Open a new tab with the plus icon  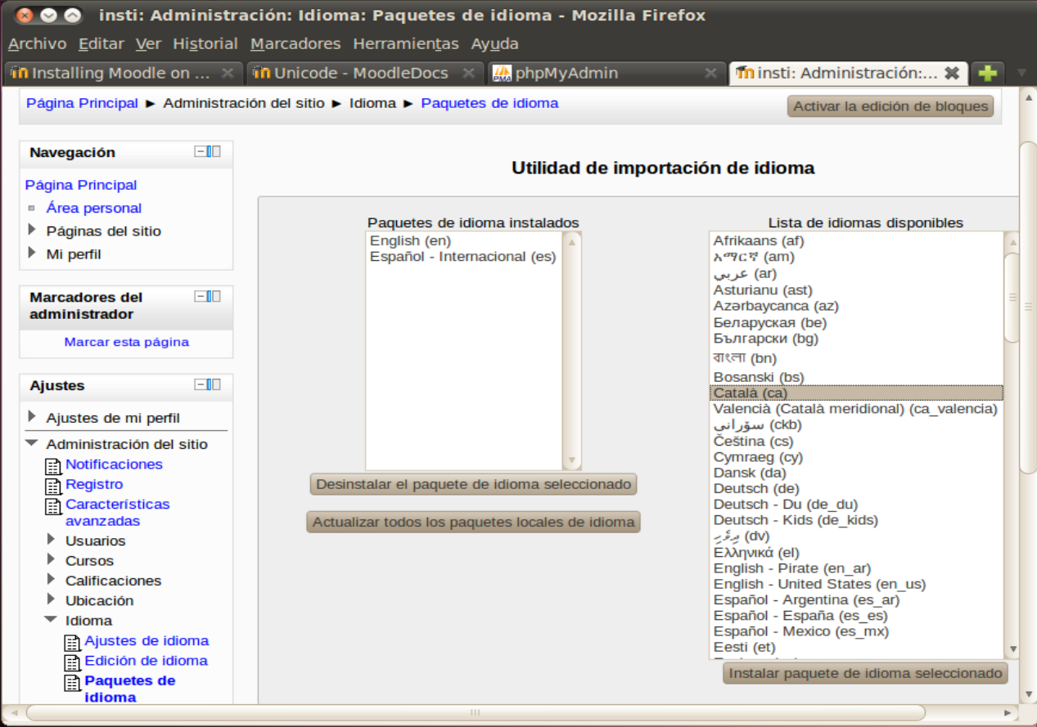pos(987,73)
